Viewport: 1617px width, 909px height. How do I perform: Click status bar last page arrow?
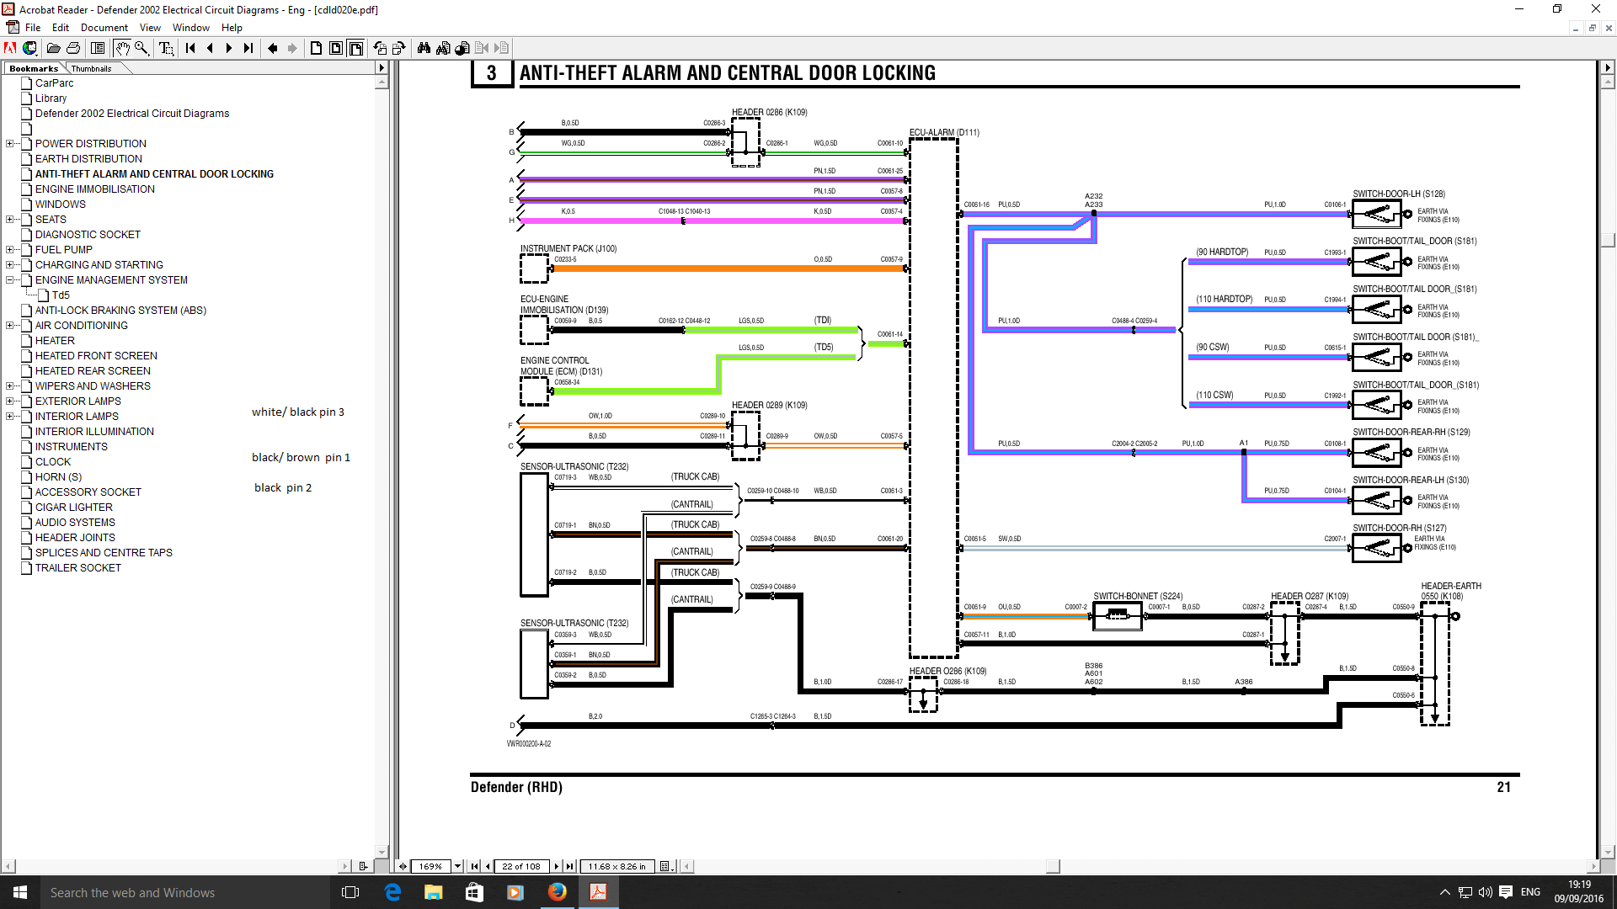click(569, 866)
